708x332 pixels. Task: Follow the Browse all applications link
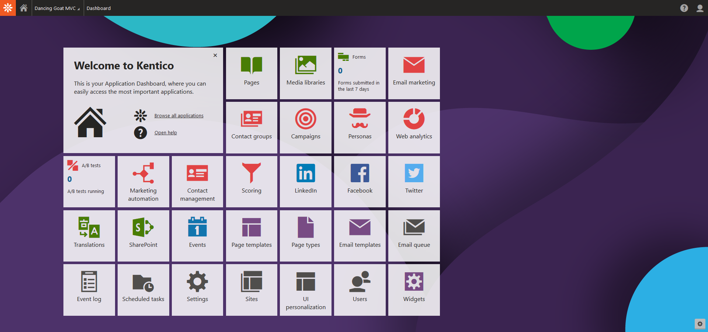(179, 115)
